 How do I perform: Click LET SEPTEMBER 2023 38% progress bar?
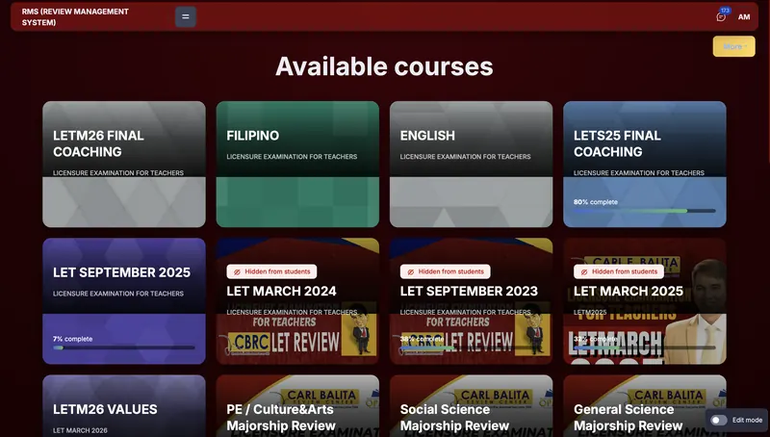click(x=471, y=347)
